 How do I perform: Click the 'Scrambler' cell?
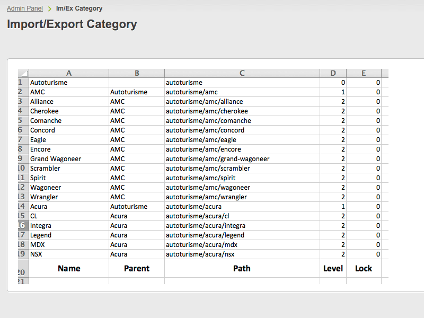point(69,168)
